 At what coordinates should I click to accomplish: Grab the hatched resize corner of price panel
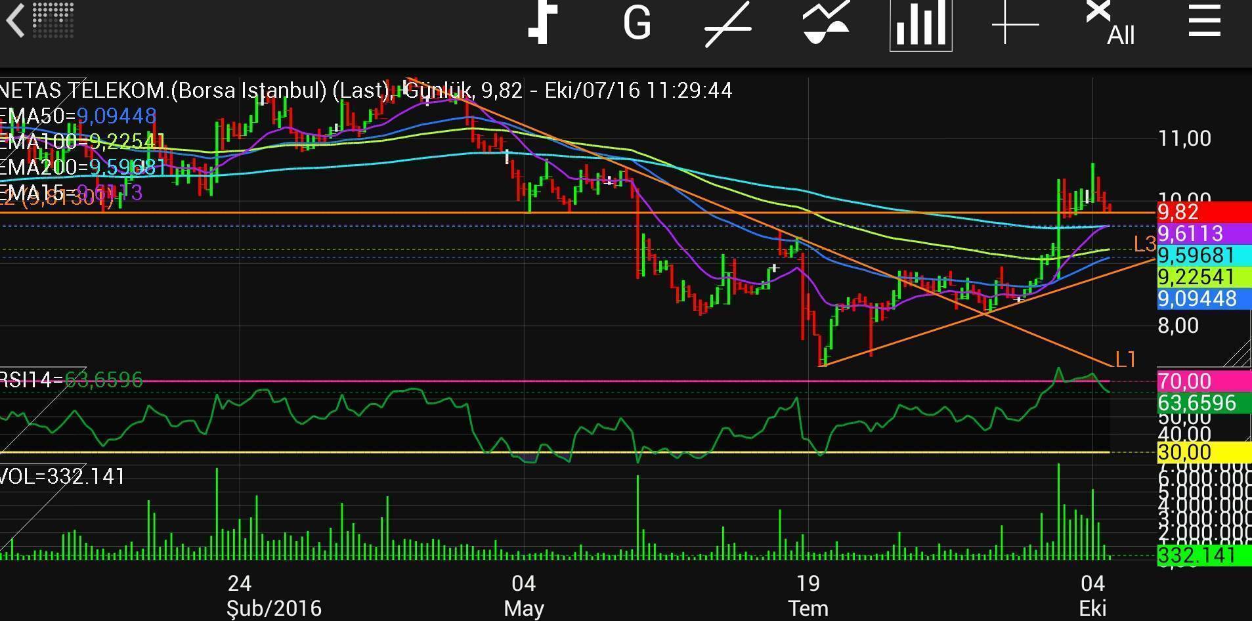click(1237, 354)
